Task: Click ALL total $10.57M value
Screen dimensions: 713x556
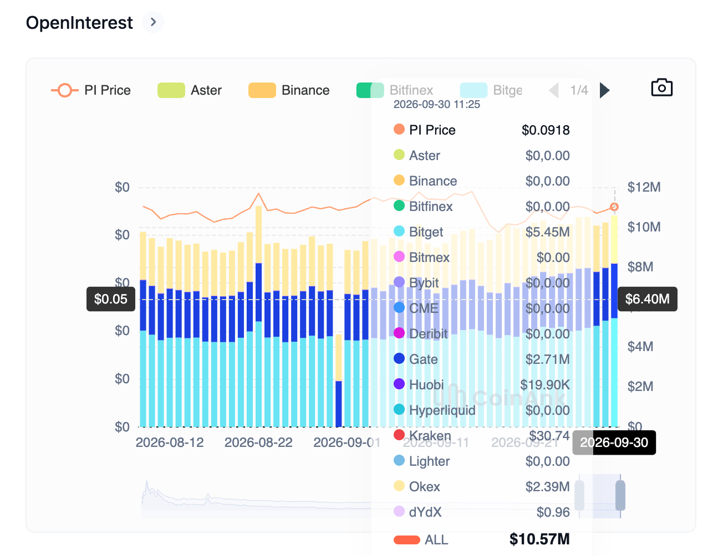Action: click(x=539, y=539)
